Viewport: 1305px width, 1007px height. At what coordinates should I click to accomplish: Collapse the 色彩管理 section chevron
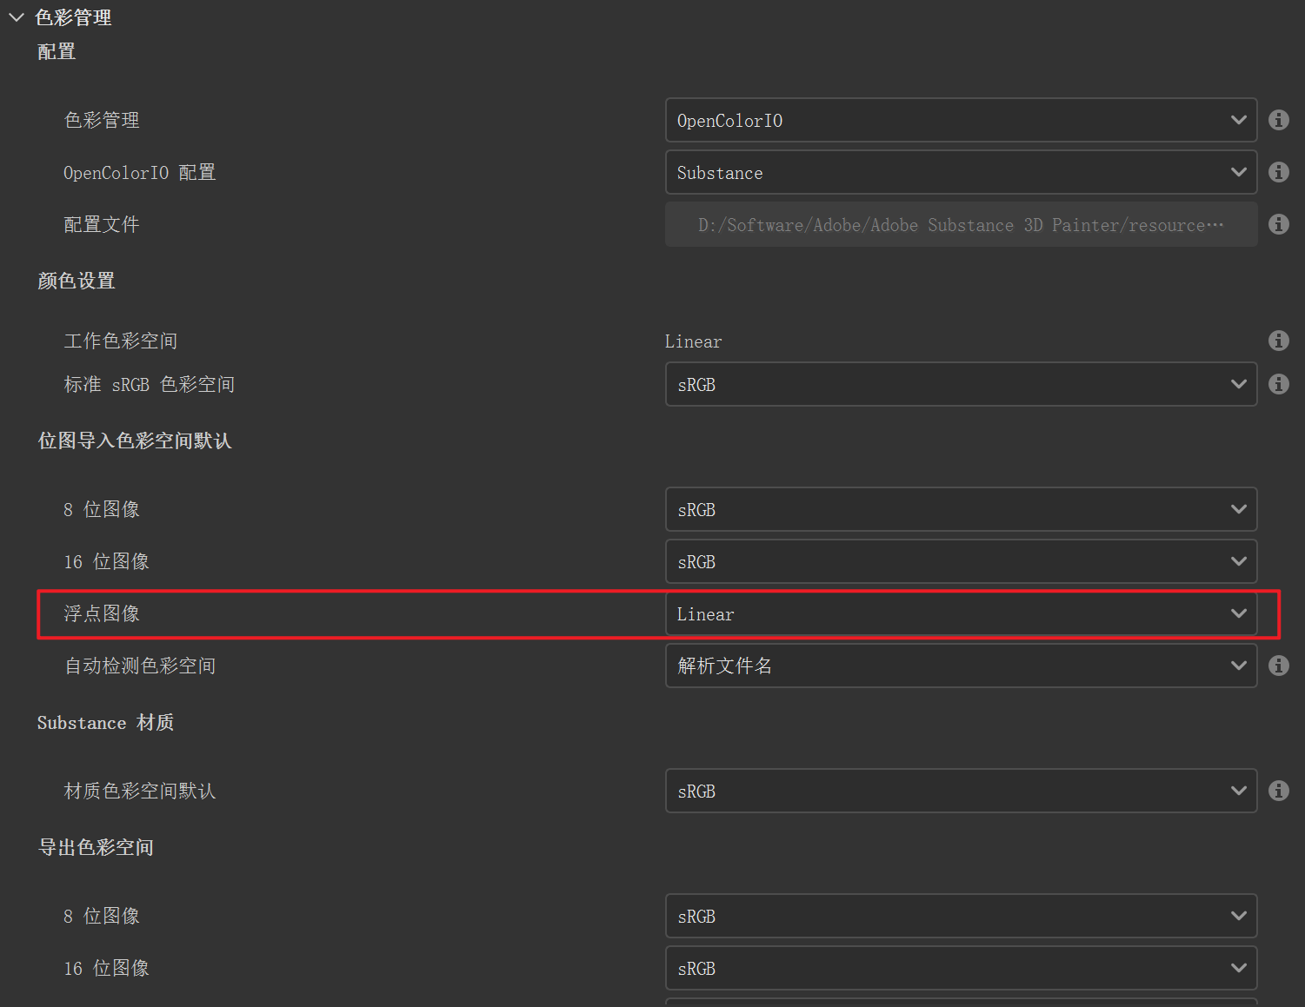coord(17,17)
